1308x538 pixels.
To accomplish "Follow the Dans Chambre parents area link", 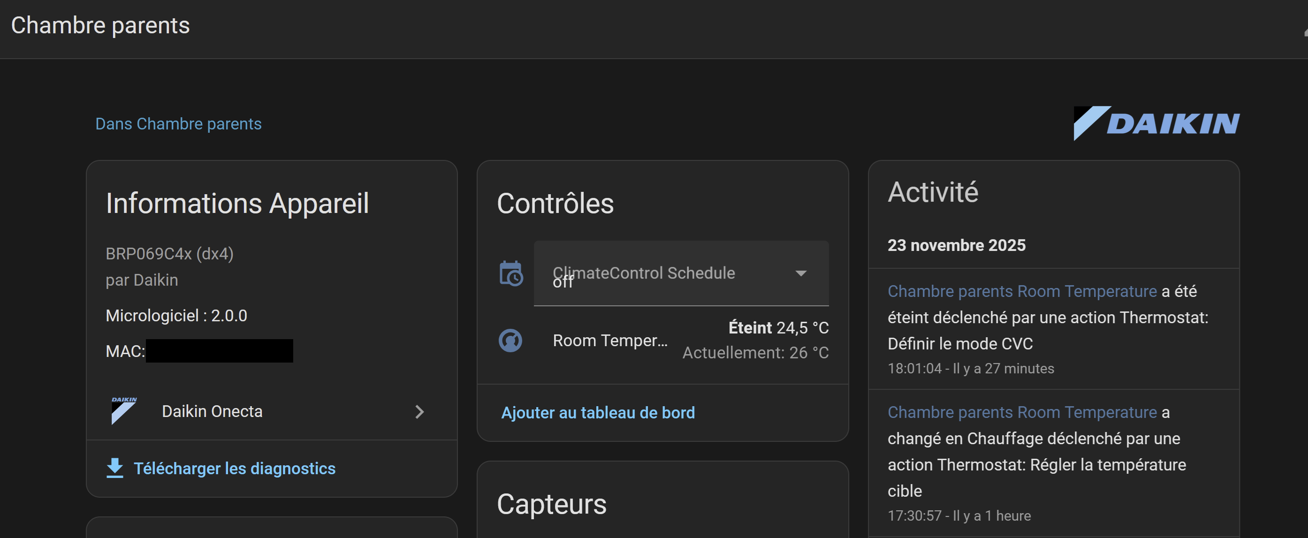I will coord(178,124).
